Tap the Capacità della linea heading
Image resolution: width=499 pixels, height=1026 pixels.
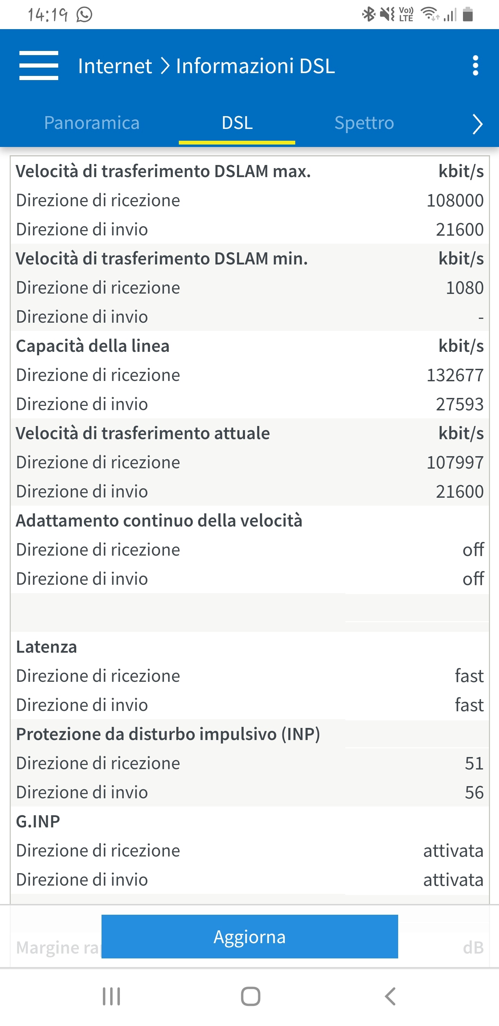[93, 346]
